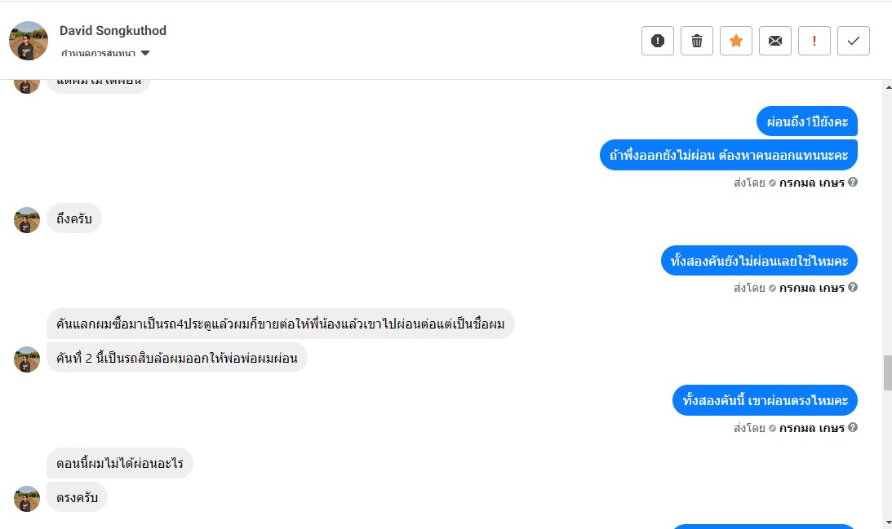Flag conversation with red exclamation icon

pos(814,41)
